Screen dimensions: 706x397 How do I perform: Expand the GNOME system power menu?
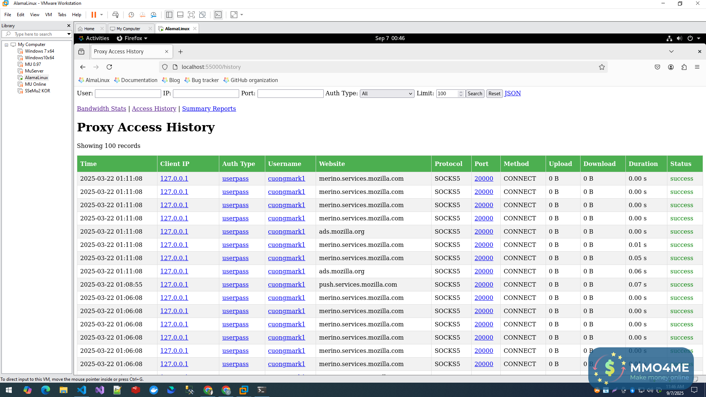point(693,38)
